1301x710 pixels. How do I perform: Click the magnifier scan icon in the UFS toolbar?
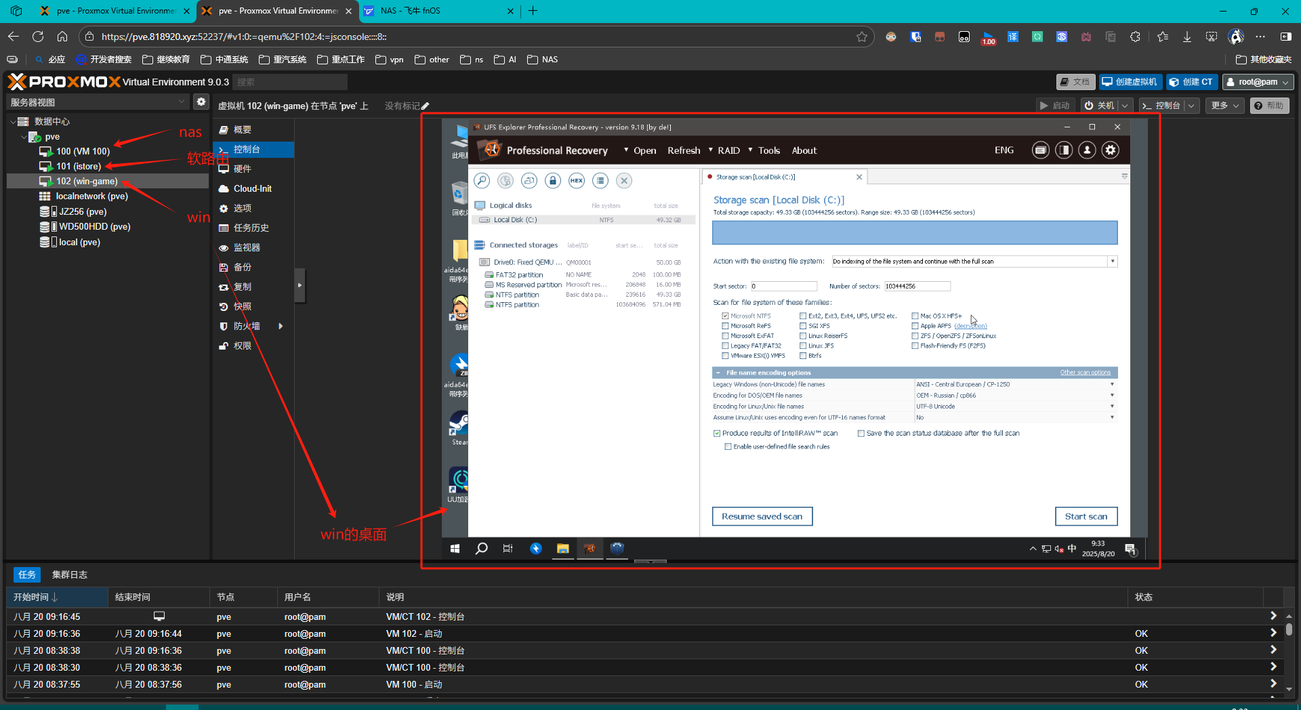[x=482, y=180]
